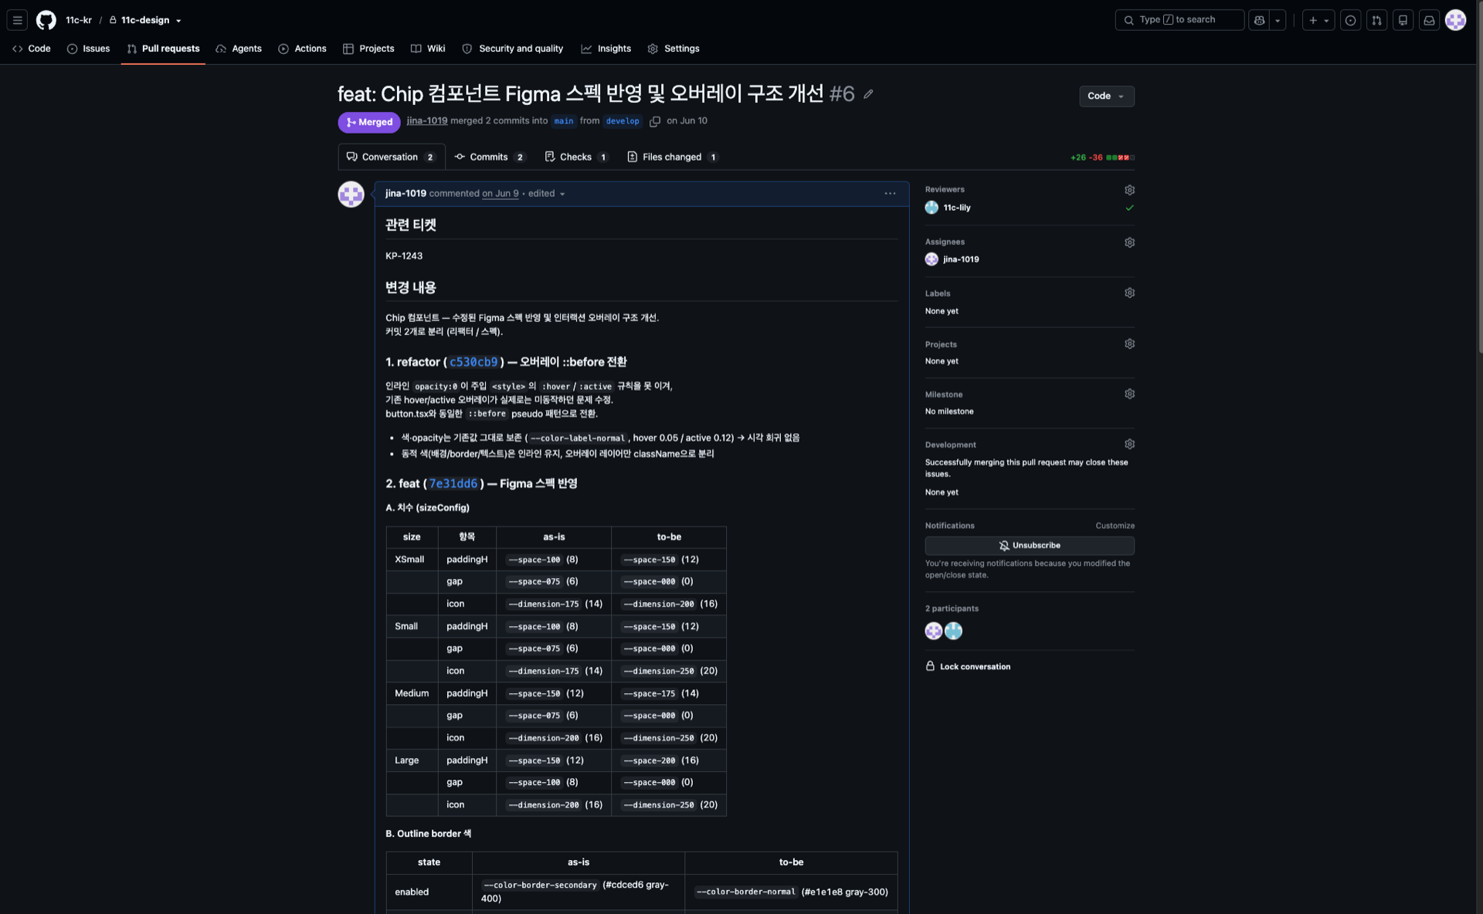The width and height of the screenshot is (1483, 914).
Task: Click the Unsubscribe notifications button
Action: pos(1030,546)
